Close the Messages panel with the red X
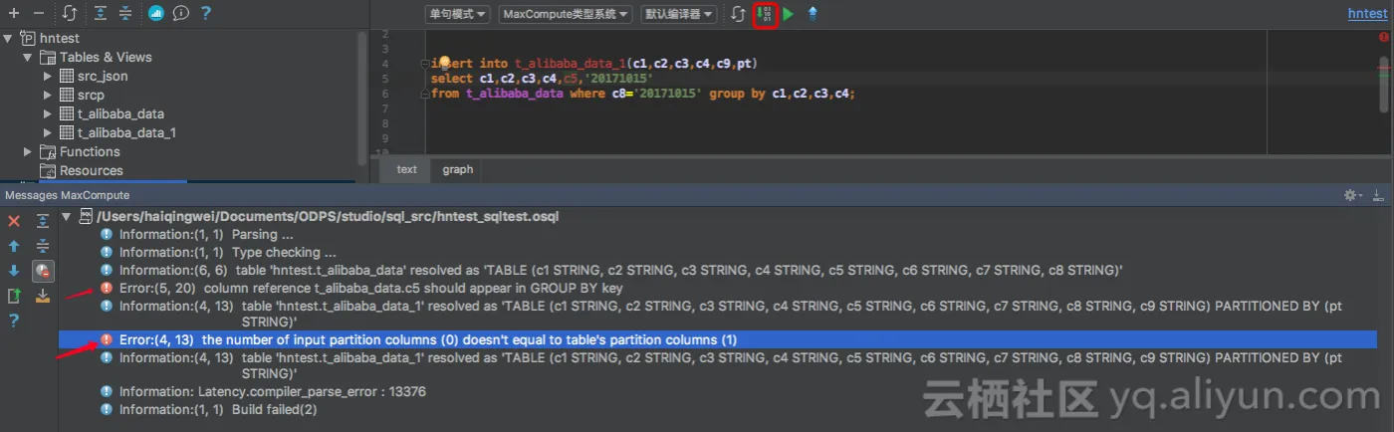 click(x=14, y=221)
